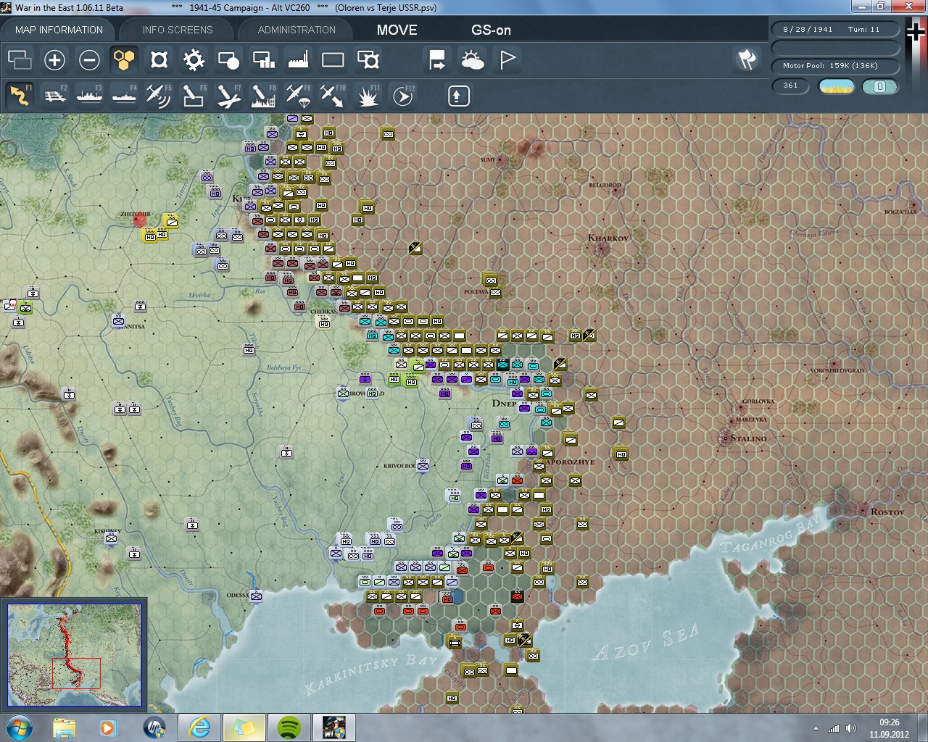Screen dimensions: 928x742
Task: Click the flag with arrow icon
Action: [437, 60]
